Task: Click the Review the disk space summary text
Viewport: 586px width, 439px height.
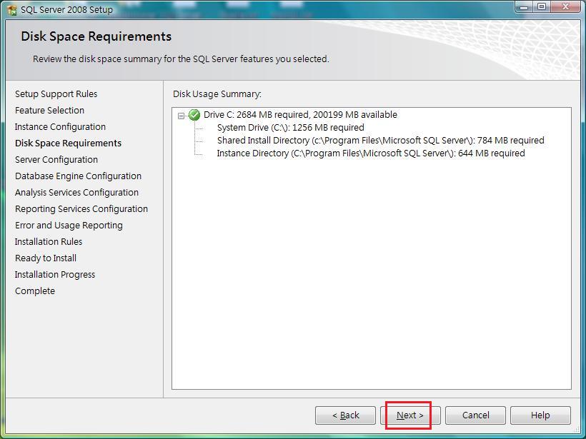Action: point(181,59)
